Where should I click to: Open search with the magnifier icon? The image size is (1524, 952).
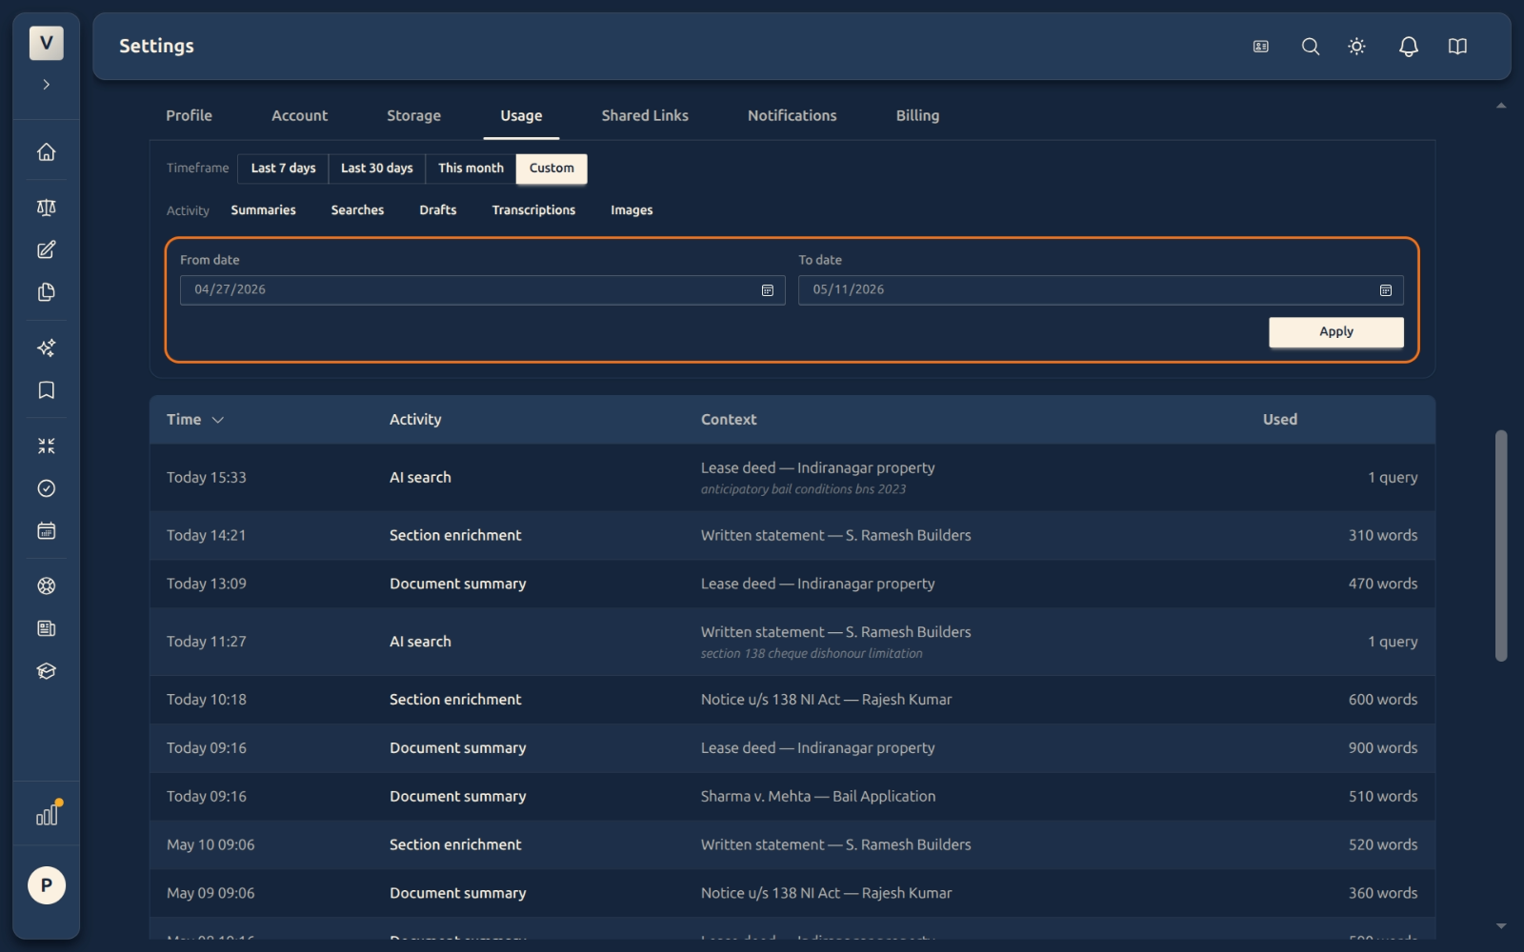[x=1311, y=46]
